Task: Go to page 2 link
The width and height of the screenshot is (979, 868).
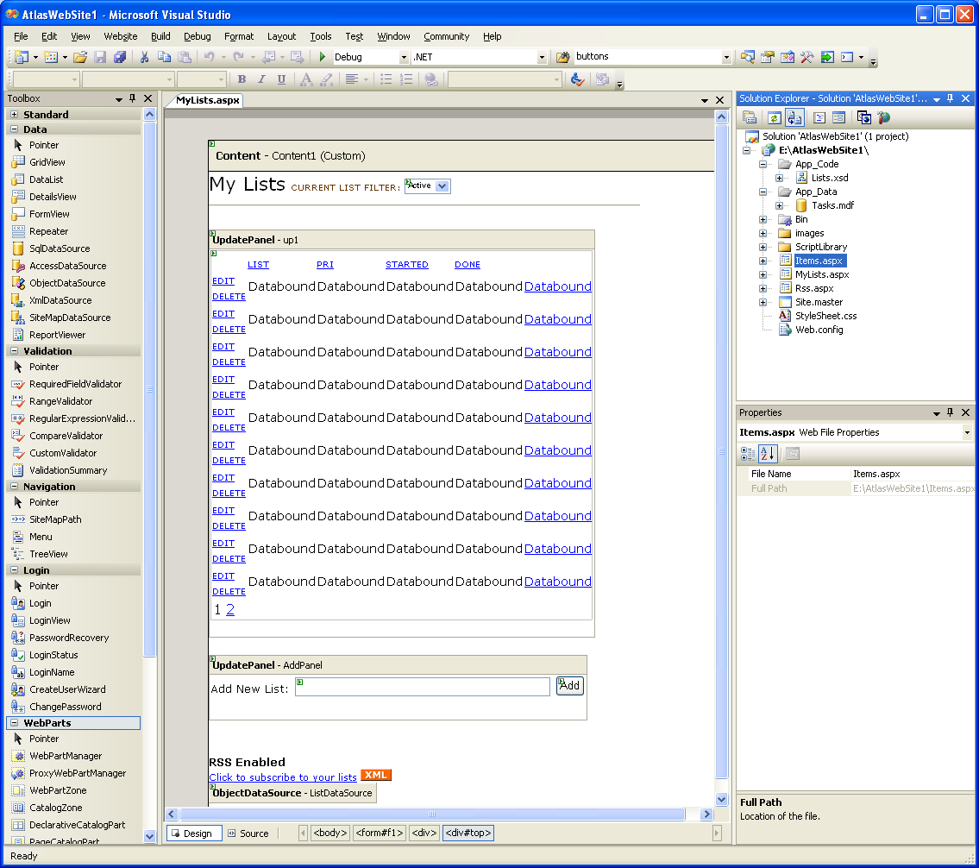Action: [230, 609]
